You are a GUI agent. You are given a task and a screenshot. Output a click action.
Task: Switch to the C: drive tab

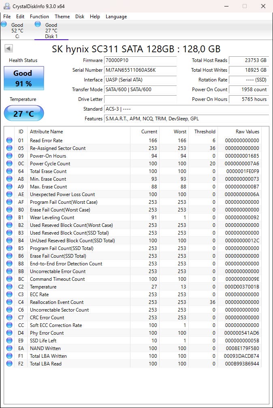coord(17,30)
